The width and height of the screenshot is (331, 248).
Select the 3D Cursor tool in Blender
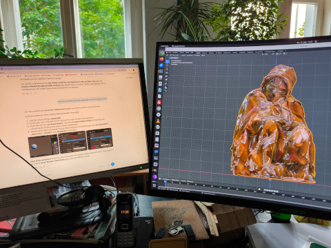coord(167,65)
